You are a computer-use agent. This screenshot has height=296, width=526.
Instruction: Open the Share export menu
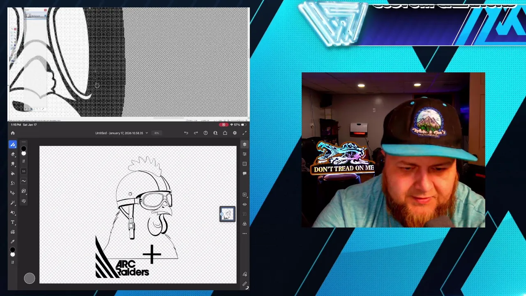pos(225,133)
